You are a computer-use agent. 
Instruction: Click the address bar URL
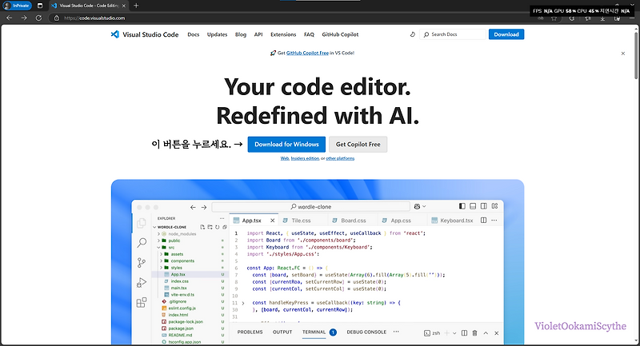click(94, 18)
